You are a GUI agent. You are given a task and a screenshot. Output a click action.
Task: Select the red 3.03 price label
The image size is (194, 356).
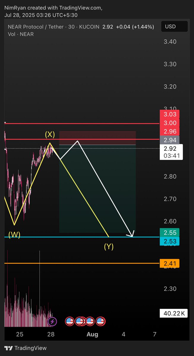pos(169,114)
